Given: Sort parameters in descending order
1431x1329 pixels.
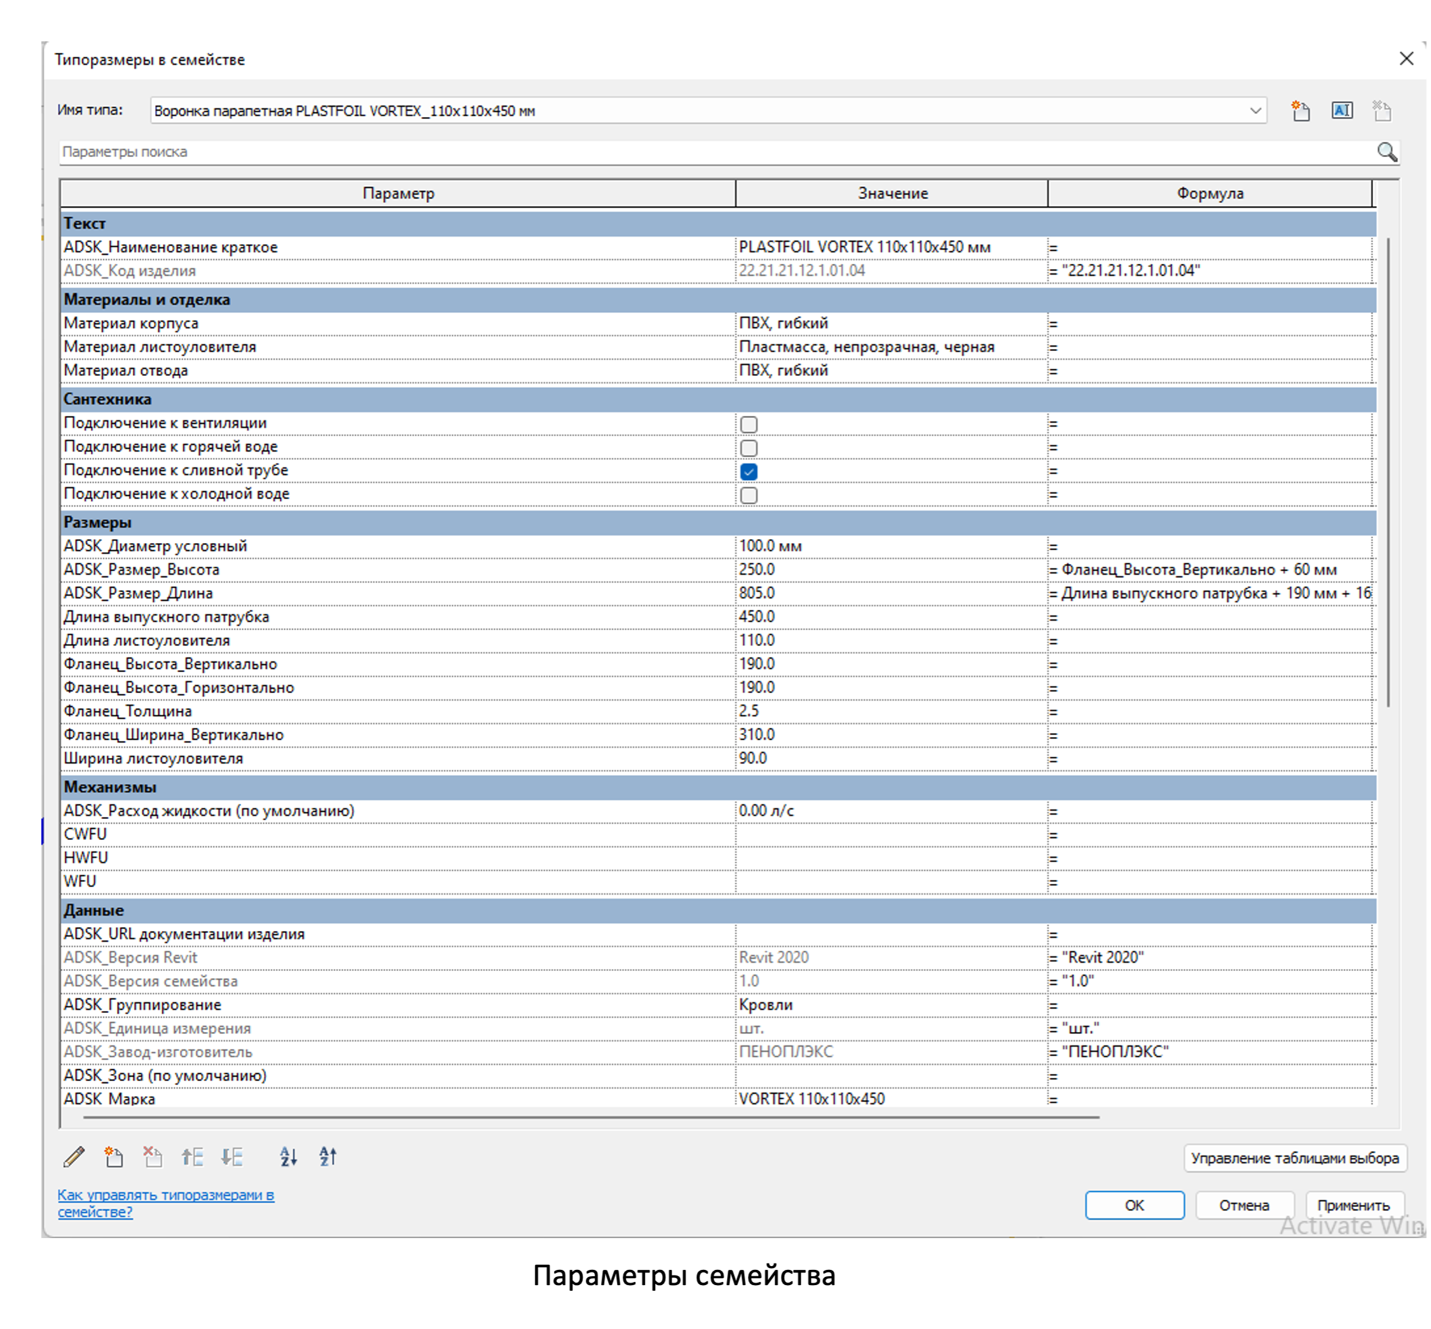Looking at the screenshot, I should [328, 1157].
